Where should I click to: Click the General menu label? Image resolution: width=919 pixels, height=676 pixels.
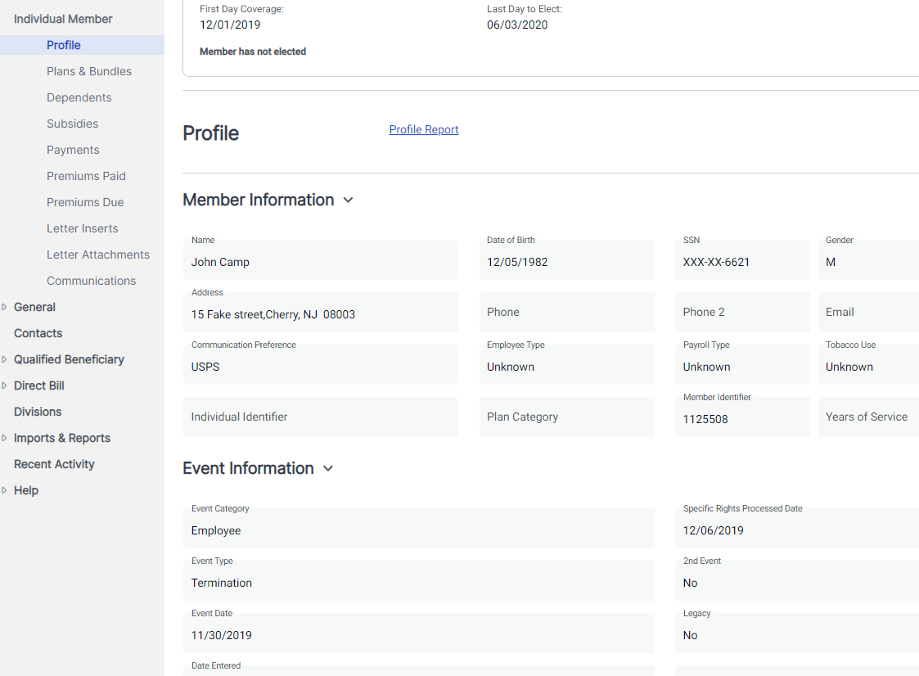[34, 307]
